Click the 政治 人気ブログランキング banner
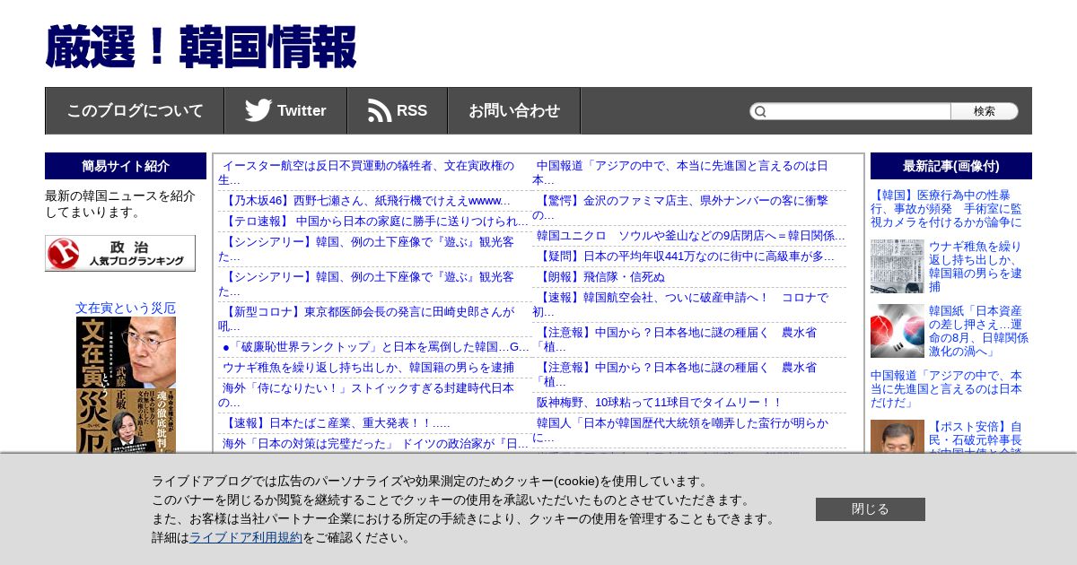 [120, 253]
